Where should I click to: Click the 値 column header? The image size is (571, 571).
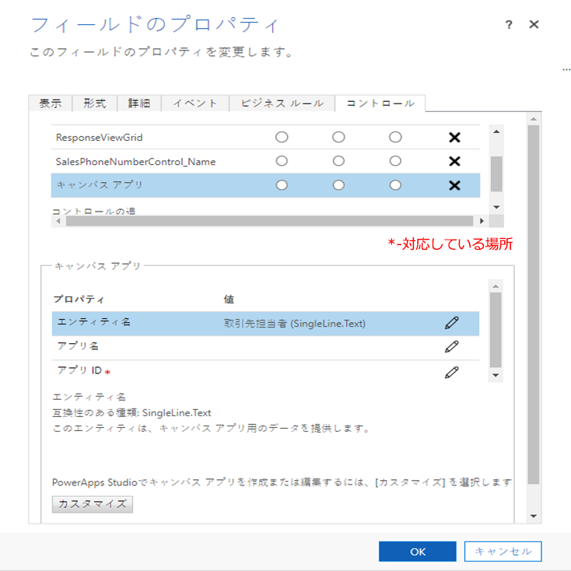[x=229, y=300]
